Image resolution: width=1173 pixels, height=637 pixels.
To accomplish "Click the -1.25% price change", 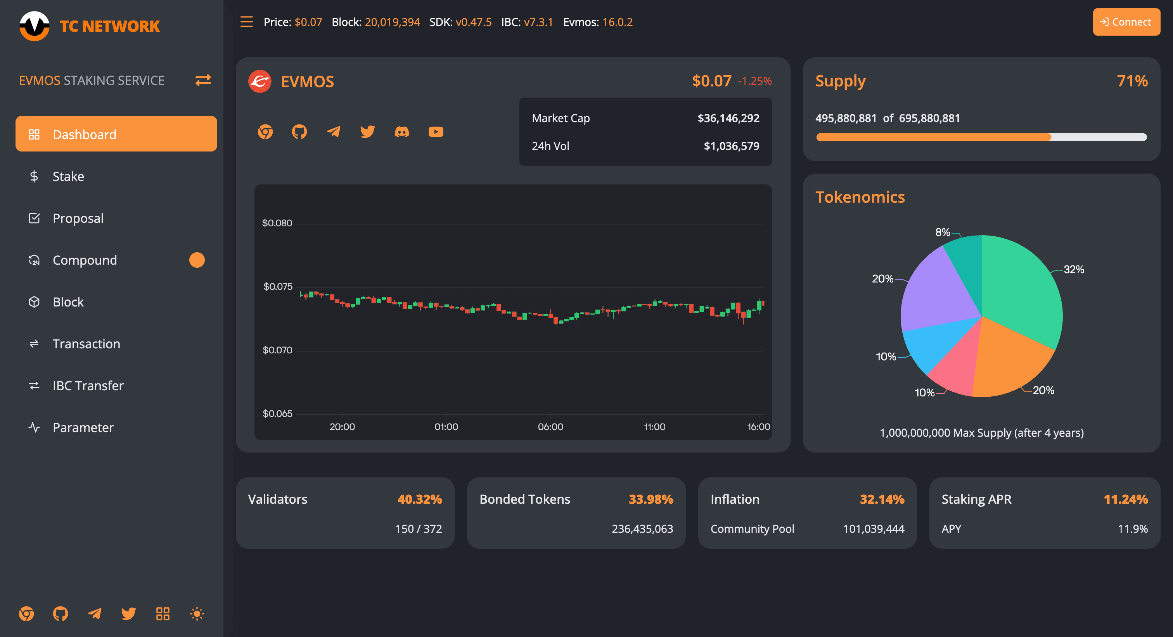I will click(x=754, y=81).
